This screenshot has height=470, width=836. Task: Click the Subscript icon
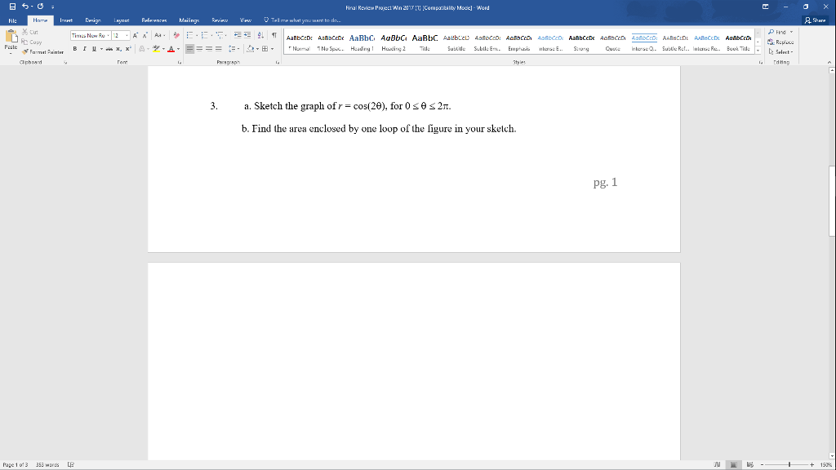[x=118, y=49]
